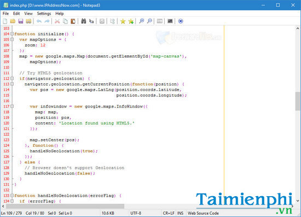Image resolution: width=301 pixels, height=217 pixels.
Task: Click the Col 19 / 80 status entry
Action: click(x=35, y=213)
